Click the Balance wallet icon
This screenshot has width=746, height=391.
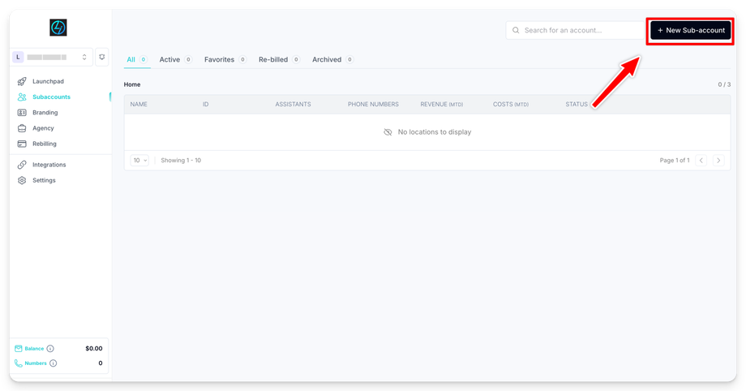click(x=18, y=349)
